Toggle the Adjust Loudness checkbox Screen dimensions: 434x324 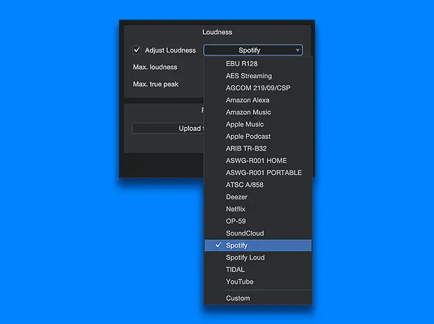tap(137, 50)
